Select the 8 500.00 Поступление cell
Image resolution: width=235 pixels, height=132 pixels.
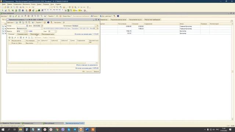tap(124, 26)
